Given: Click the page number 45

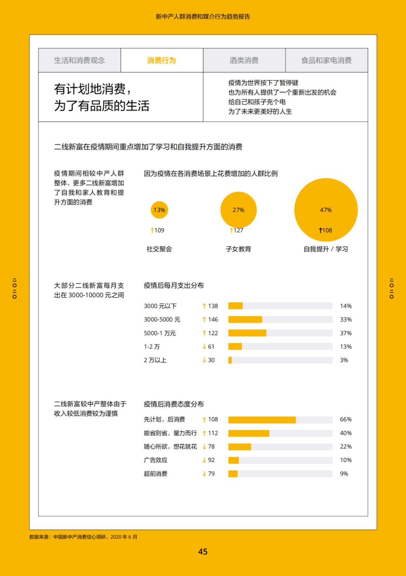Looking at the screenshot, I should pos(203,552).
